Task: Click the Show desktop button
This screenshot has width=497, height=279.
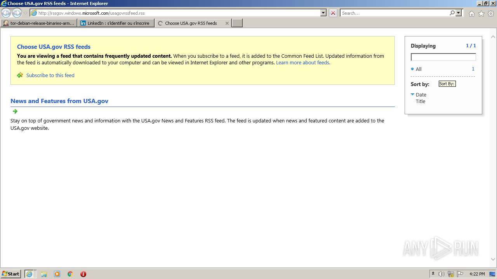Action: (492, 274)
